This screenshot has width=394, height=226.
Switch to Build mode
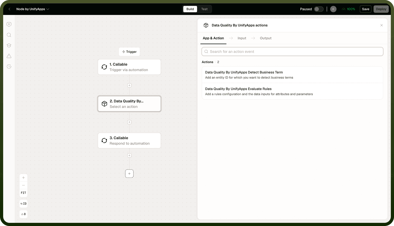[190, 9]
